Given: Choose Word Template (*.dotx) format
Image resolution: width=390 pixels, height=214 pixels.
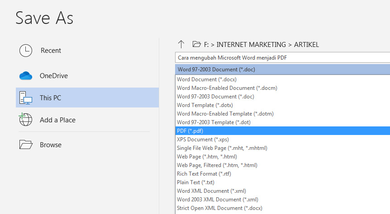Looking at the screenshot, I should click(x=283, y=105).
